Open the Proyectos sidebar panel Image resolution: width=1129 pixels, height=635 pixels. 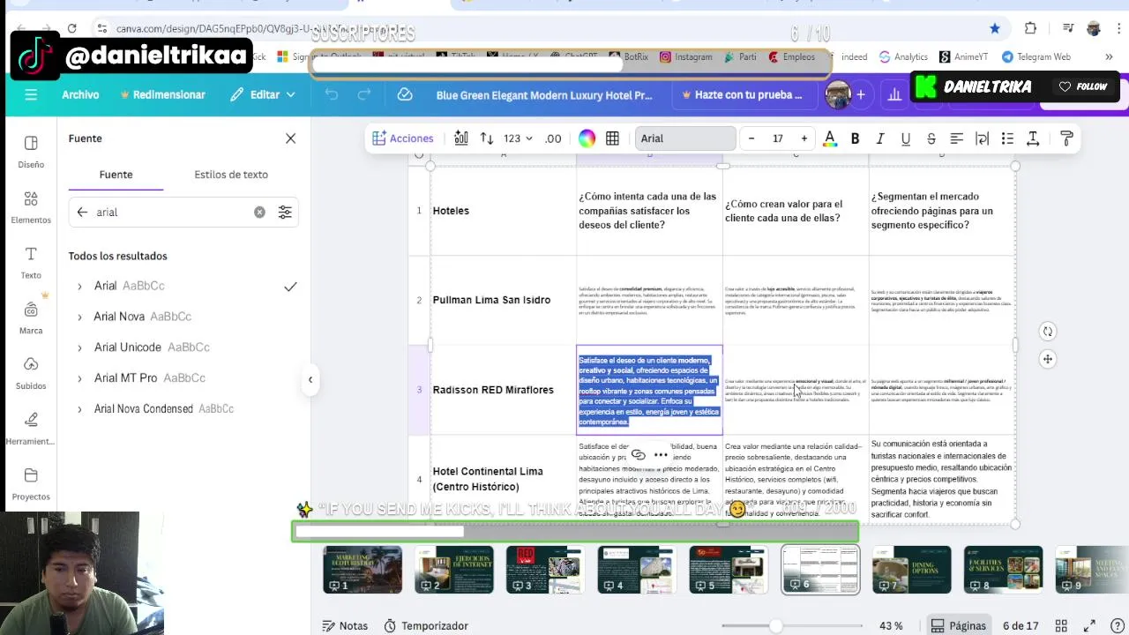[31, 484]
